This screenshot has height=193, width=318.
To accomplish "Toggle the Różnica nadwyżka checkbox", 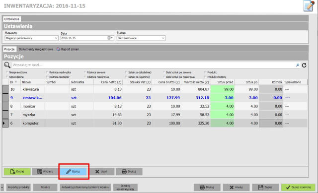I will pos(47,72).
